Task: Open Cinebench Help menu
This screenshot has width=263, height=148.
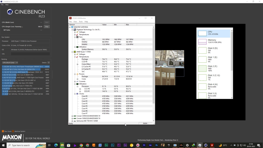Action: 7,5
